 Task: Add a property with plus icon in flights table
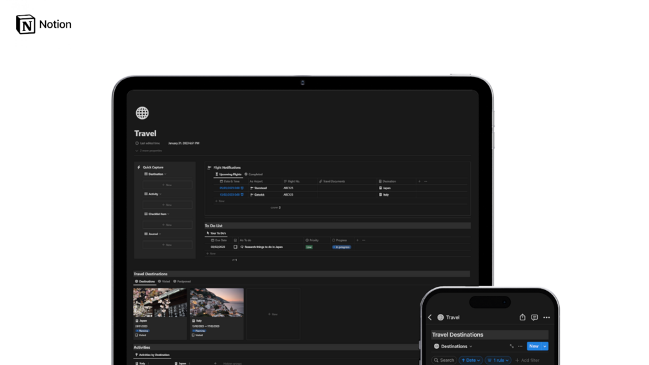point(419,182)
